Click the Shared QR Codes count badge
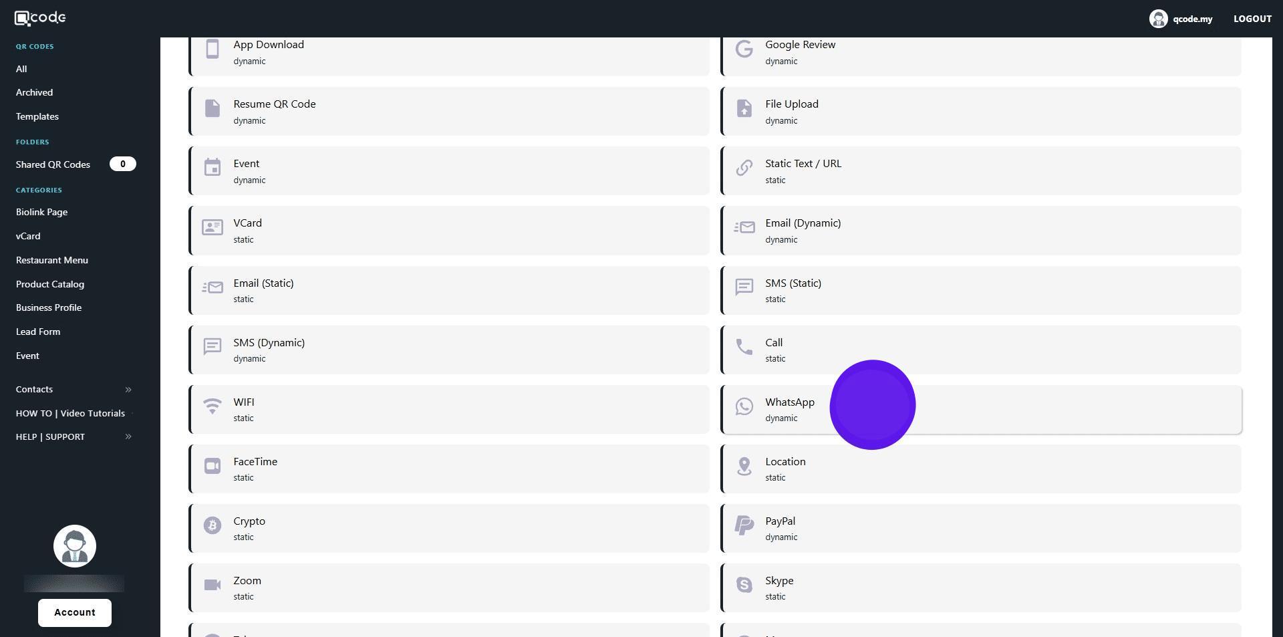This screenshot has width=1283, height=637. coord(123,164)
